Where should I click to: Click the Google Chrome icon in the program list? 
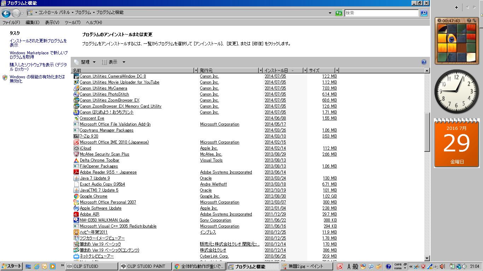(76, 196)
